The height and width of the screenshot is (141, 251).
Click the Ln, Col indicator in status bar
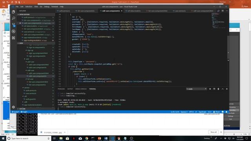coord(175,112)
